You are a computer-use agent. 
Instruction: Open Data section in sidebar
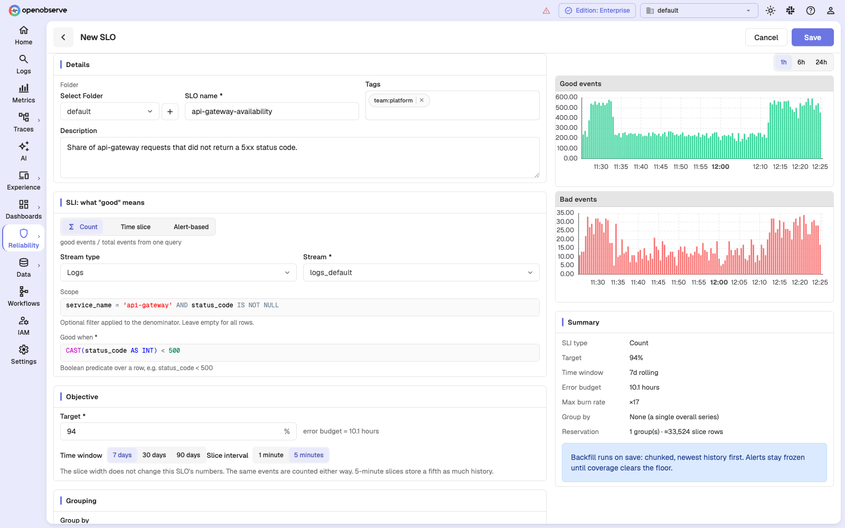coord(23,268)
